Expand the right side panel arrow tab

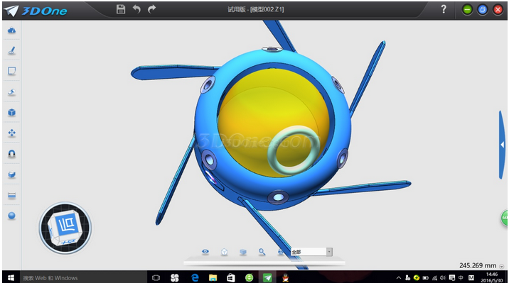[x=502, y=145]
